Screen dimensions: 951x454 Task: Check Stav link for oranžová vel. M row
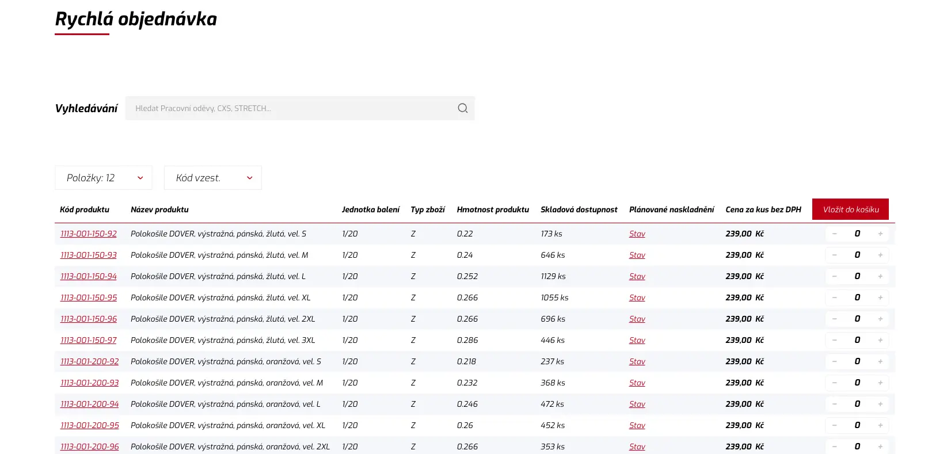click(637, 383)
